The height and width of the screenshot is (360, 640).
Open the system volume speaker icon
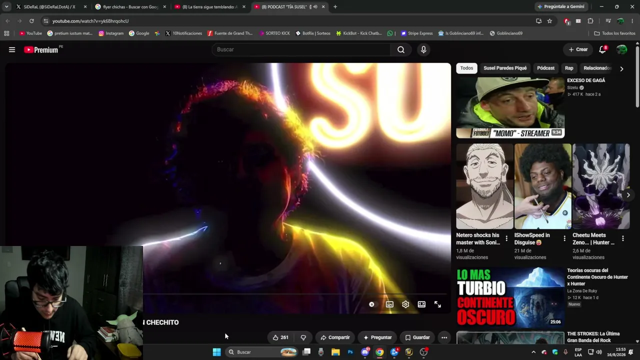(x=599, y=352)
